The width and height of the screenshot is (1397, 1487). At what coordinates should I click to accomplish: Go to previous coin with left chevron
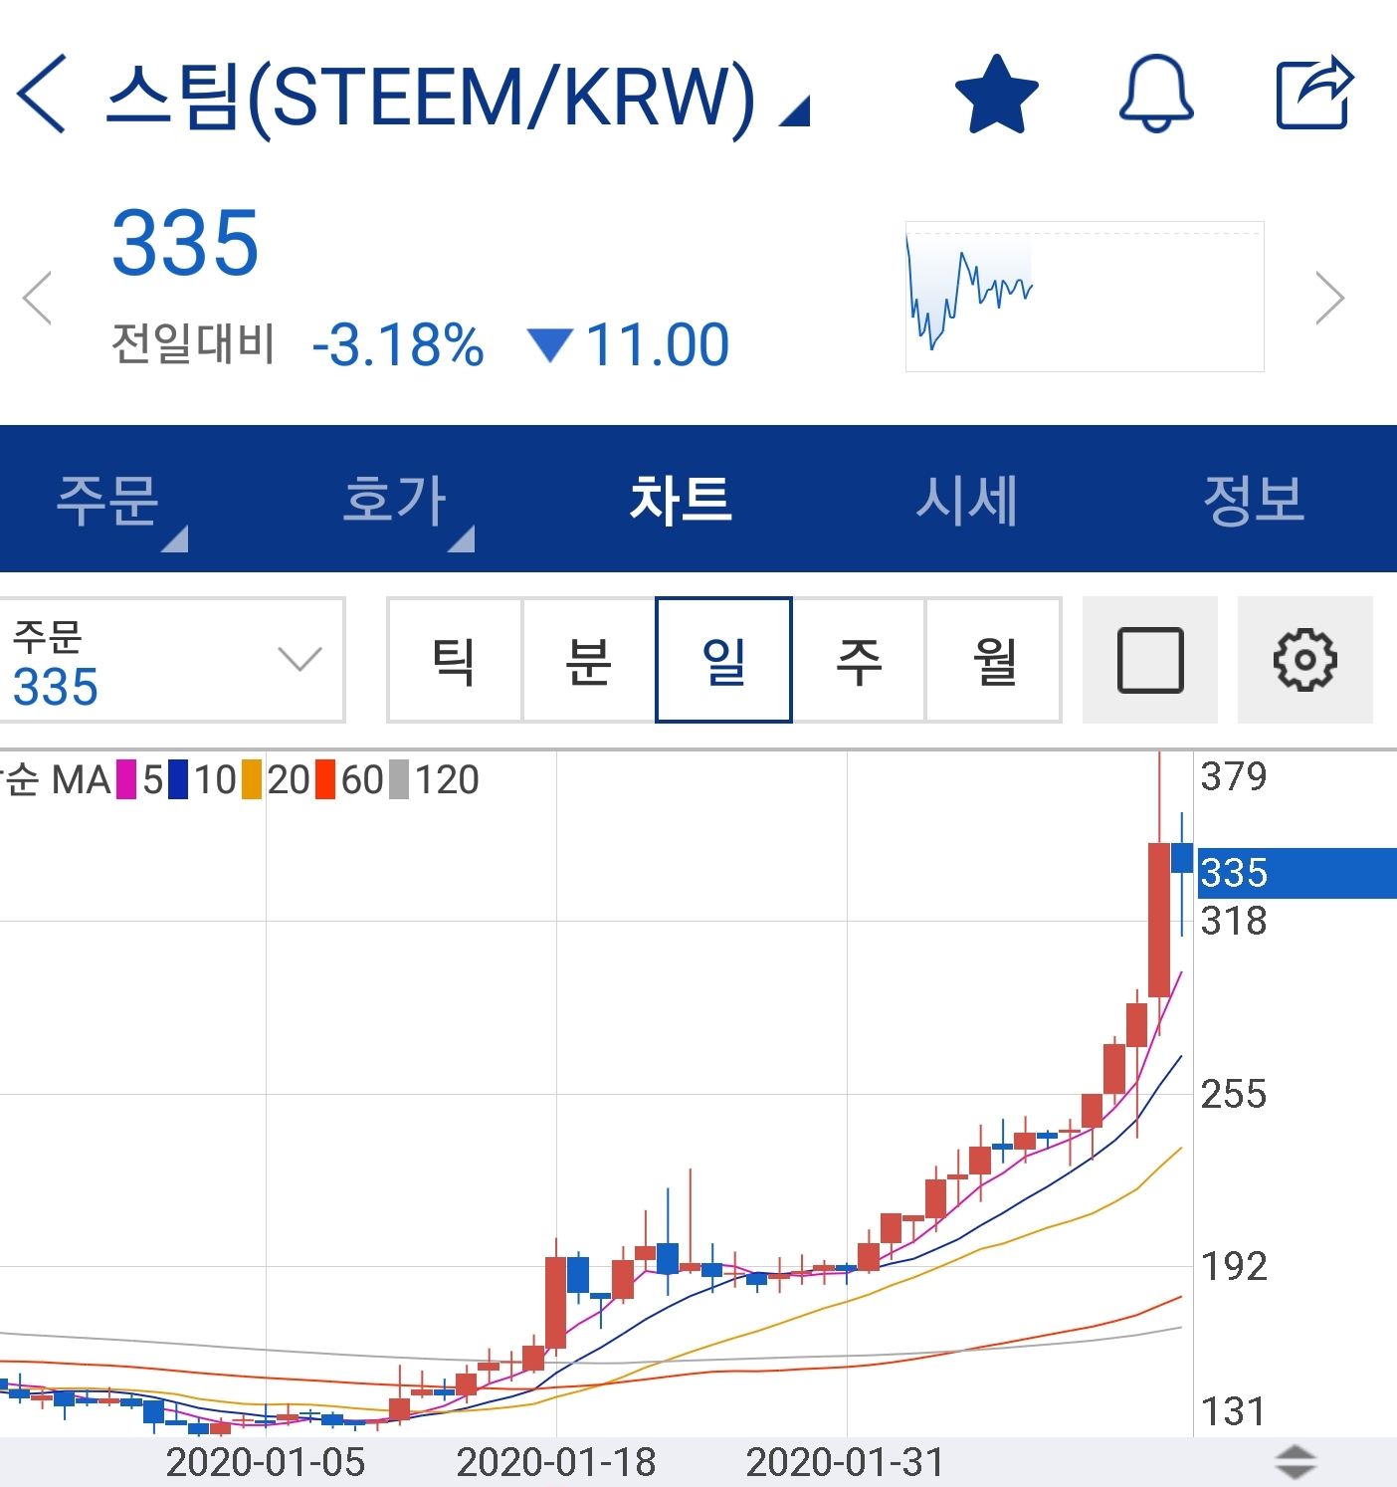[37, 298]
